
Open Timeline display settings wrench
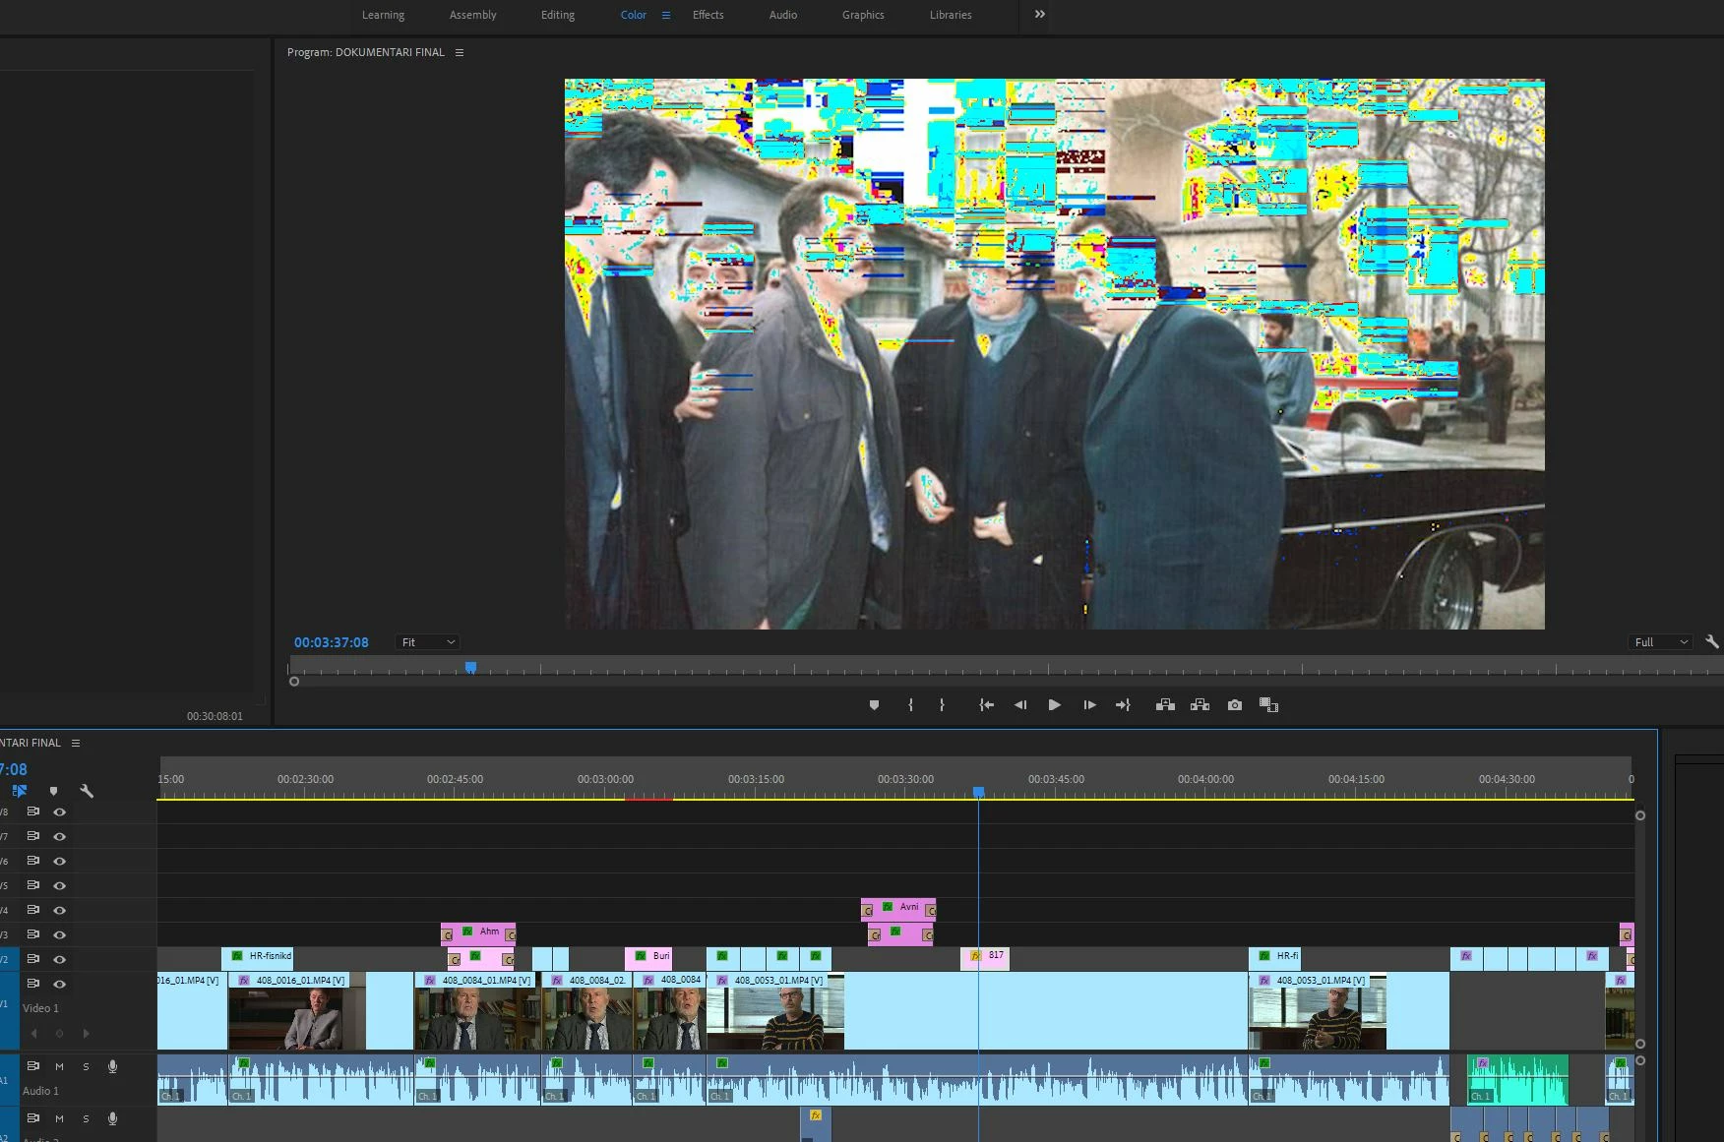pos(87,791)
